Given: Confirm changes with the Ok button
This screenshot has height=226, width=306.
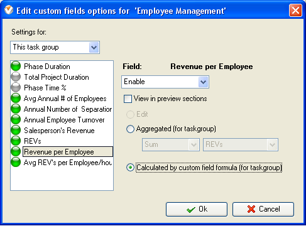Looking at the screenshot, I should click(197, 209).
